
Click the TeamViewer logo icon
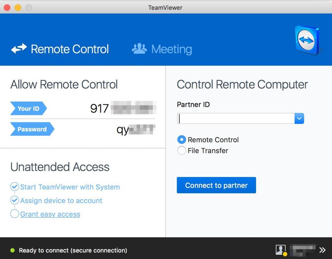307,40
